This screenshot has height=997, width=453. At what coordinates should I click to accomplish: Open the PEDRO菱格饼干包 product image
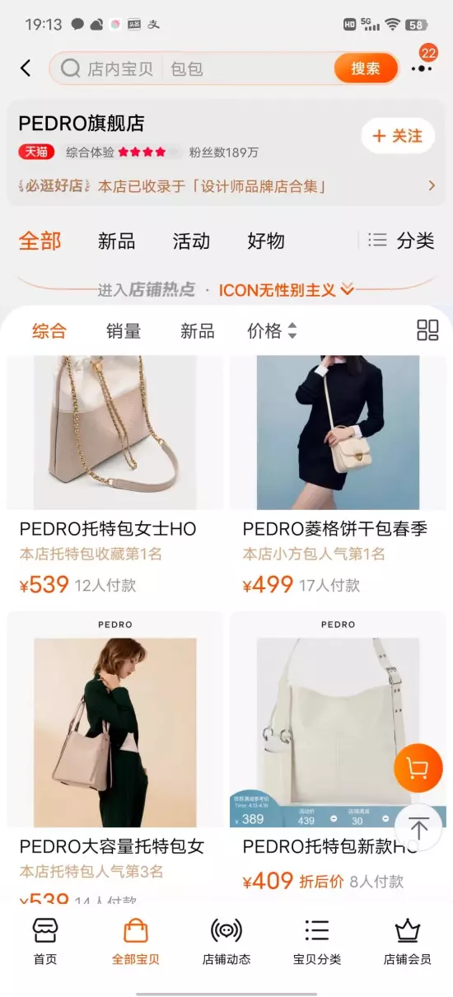tap(338, 433)
